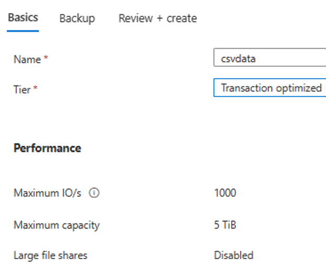Click the Performance section heading
Viewport: 326px width, 269px height.
(x=47, y=148)
